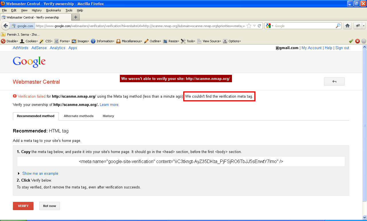Open the Help menu

pyautogui.click(x=80, y=10)
